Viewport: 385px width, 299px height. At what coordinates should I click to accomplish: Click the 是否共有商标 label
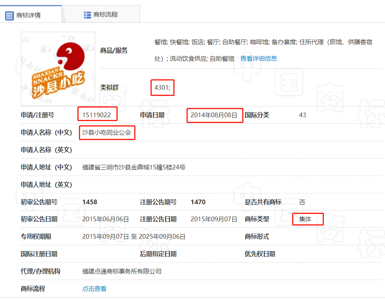pos(263,202)
